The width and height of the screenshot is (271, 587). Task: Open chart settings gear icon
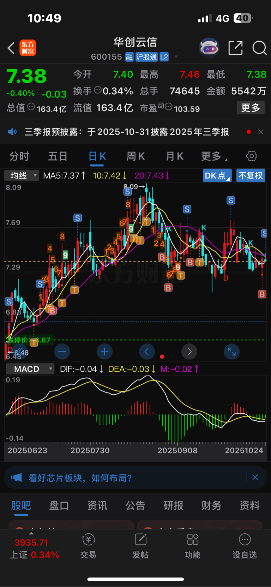click(x=252, y=156)
